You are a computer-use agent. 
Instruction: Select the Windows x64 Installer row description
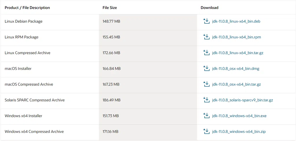[23, 116]
